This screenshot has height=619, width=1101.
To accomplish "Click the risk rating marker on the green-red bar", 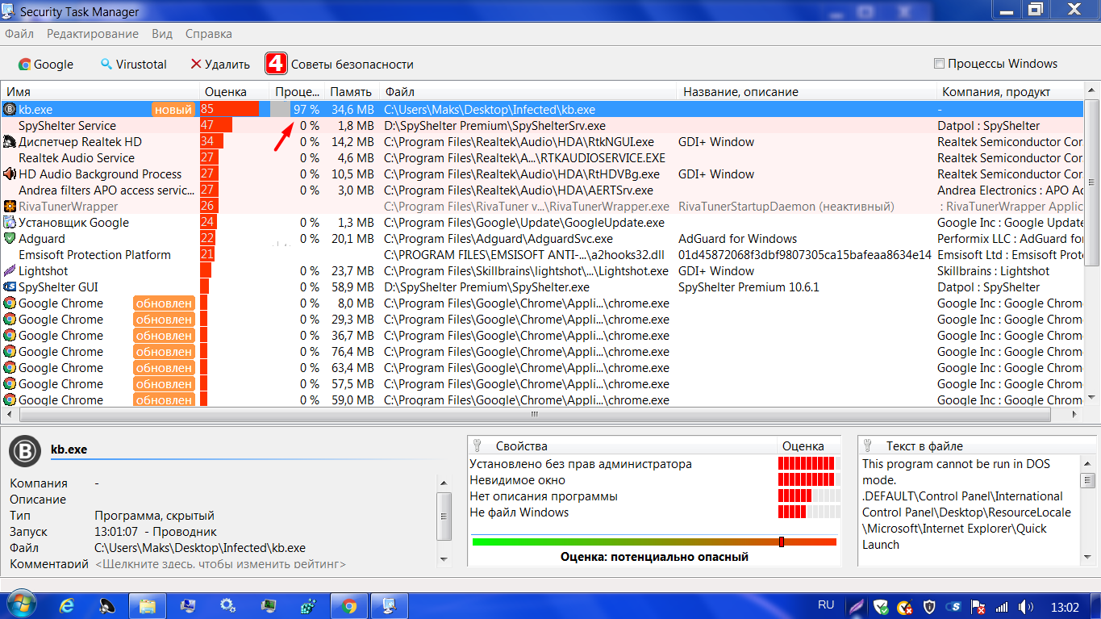I will (782, 542).
